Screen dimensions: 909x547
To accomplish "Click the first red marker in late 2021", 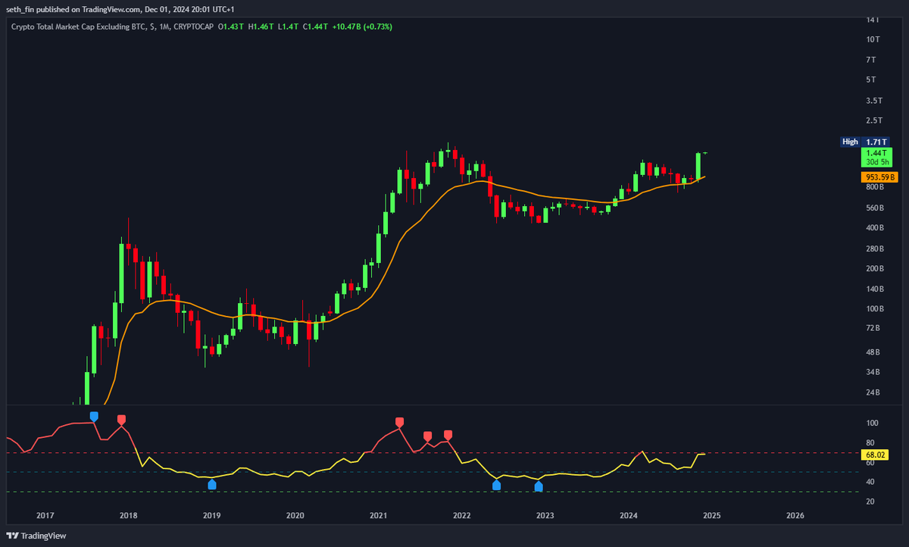I will tap(427, 436).
